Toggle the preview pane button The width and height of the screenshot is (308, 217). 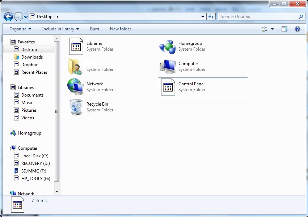click(284, 29)
